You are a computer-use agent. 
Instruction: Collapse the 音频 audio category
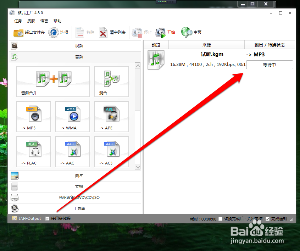(75, 57)
